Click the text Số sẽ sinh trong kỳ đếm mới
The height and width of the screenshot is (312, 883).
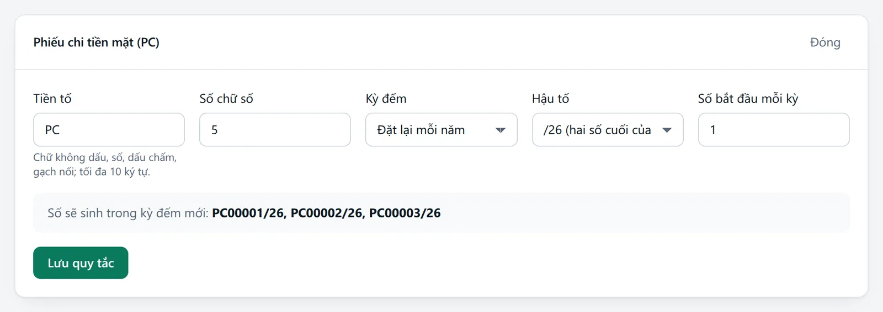(128, 213)
